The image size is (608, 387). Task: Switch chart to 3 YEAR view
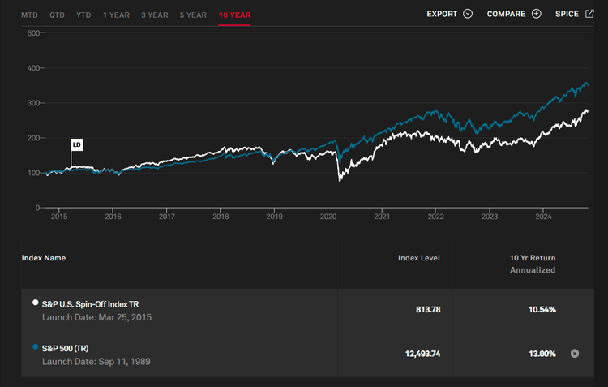point(155,15)
